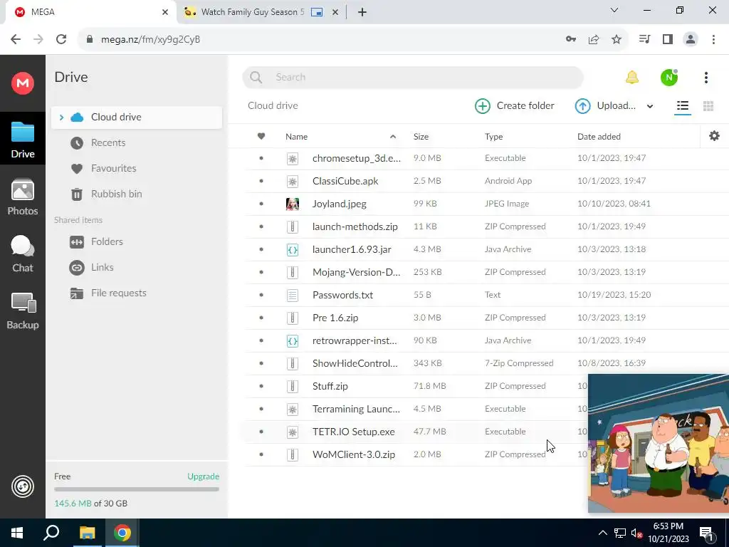Click the Stuff.zip archive icon
This screenshot has width=729, height=547.
(x=293, y=386)
